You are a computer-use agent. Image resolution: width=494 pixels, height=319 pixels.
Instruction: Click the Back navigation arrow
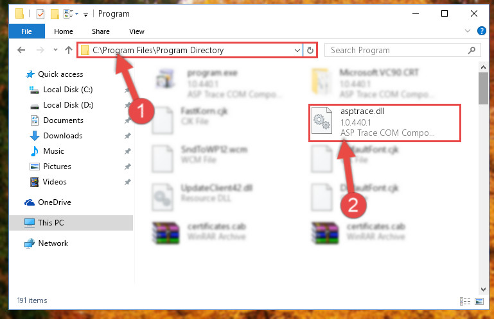tap(21, 50)
